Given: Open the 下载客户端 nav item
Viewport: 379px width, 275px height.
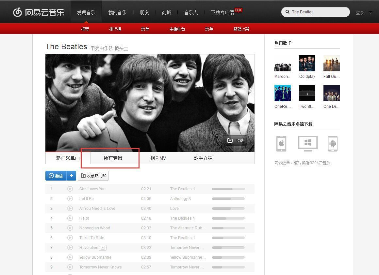Looking at the screenshot, I should click(x=222, y=12).
